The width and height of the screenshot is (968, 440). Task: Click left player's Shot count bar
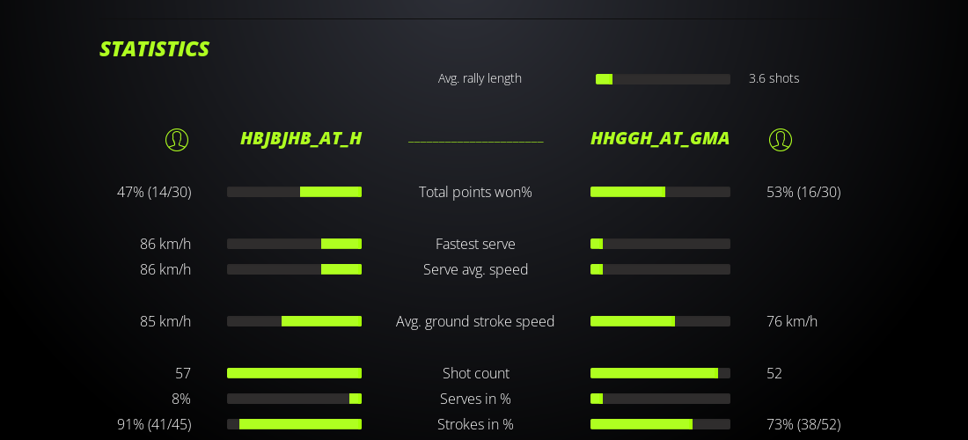(294, 373)
